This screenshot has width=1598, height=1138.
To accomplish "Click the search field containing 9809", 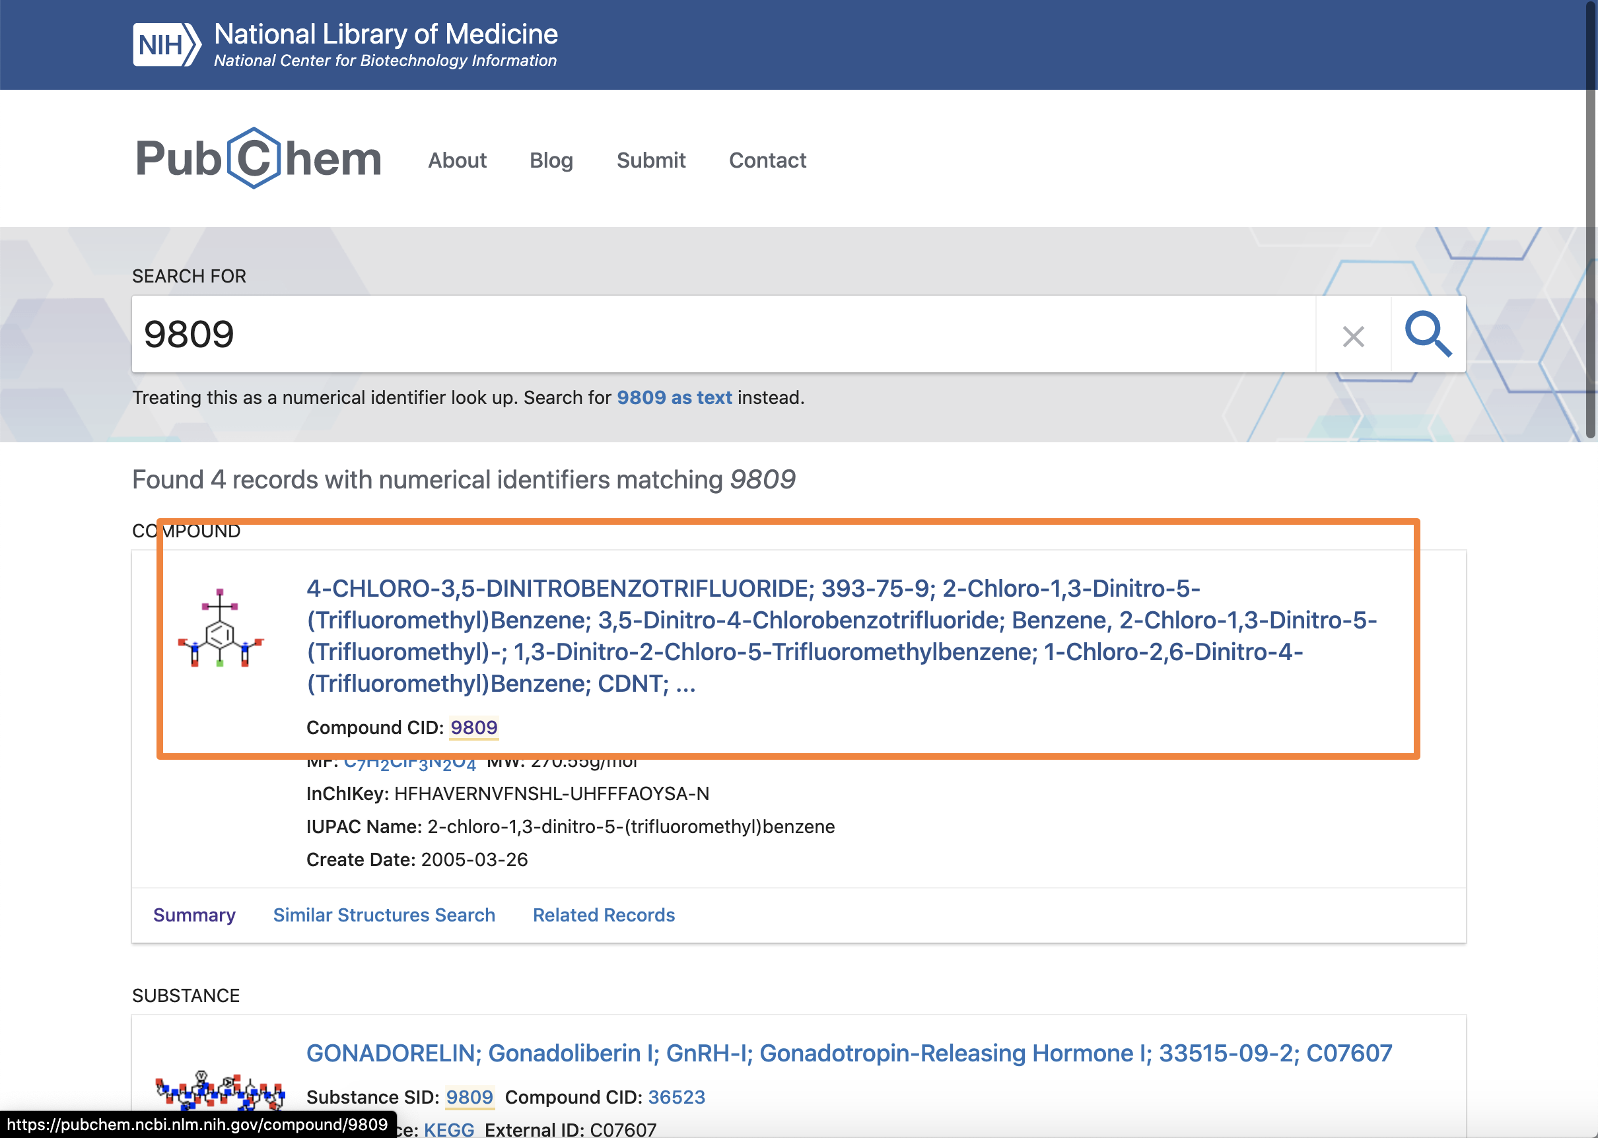I will coord(722,334).
